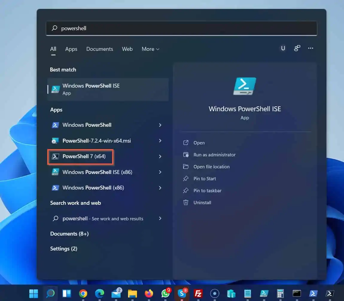Click the search box containing powershell
This screenshot has width=344, height=301.
click(x=181, y=28)
